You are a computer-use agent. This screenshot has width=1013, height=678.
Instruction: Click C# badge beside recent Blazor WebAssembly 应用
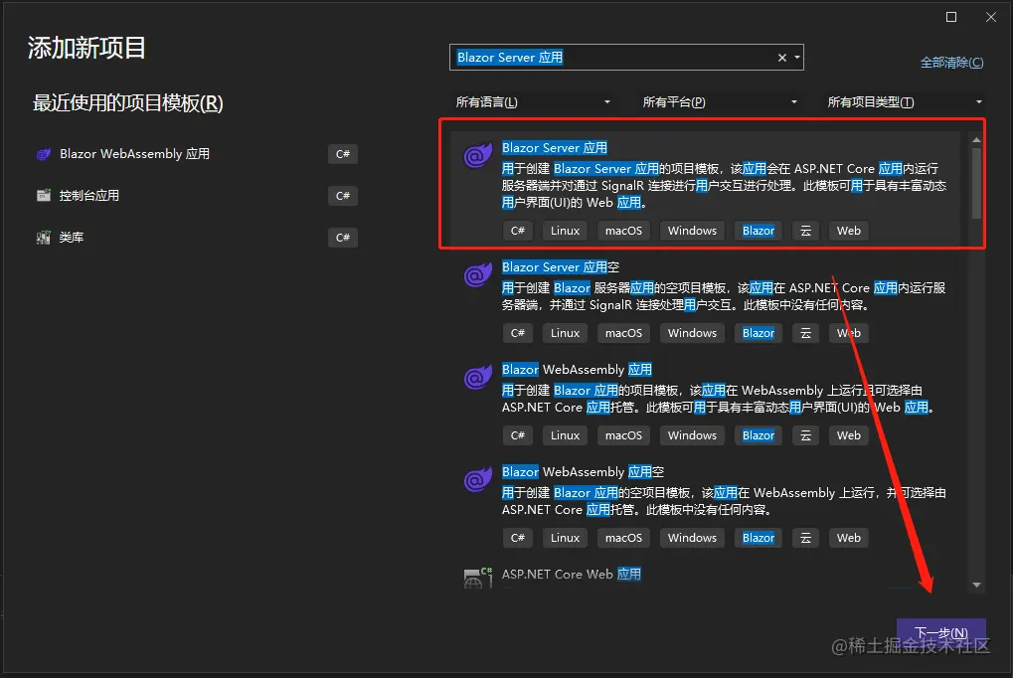pos(342,154)
